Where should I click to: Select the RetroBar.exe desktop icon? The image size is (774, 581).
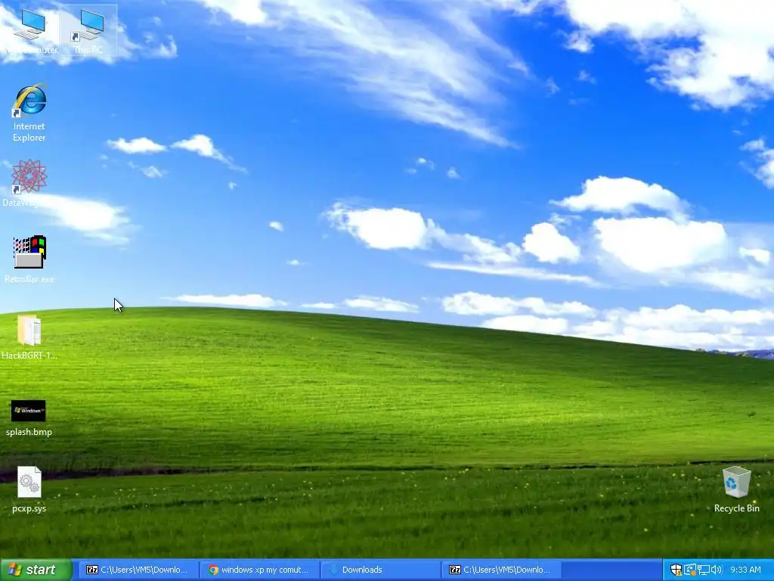tap(29, 259)
